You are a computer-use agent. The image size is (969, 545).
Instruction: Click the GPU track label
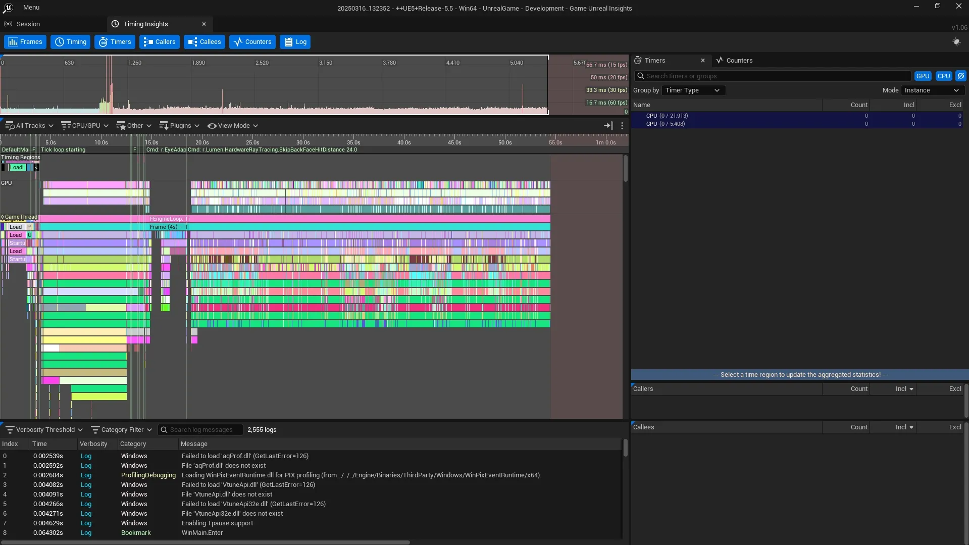pyautogui.click(x=7, y=183)
